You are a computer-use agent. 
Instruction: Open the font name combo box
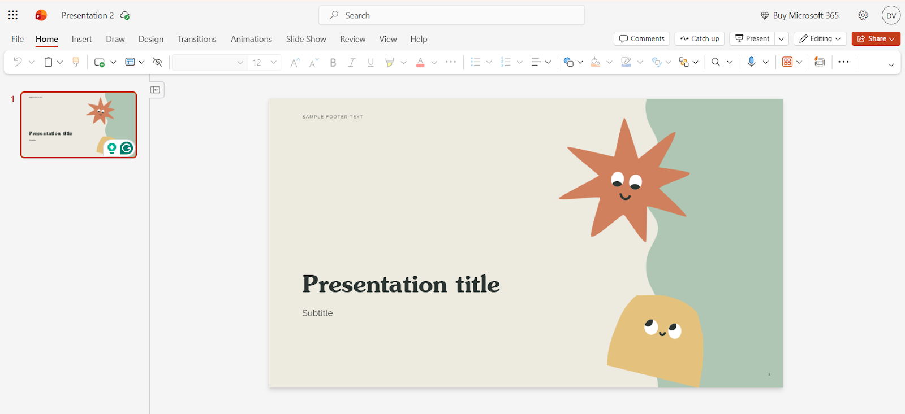tap(209, 62)
